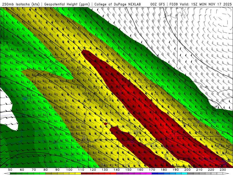233x175 pixels.
Task: Click the 'Geopotential Height (gpm)' header text
Action: (x=67, y=4)
